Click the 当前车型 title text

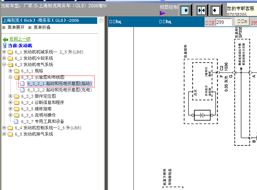[x=54, y=6]
